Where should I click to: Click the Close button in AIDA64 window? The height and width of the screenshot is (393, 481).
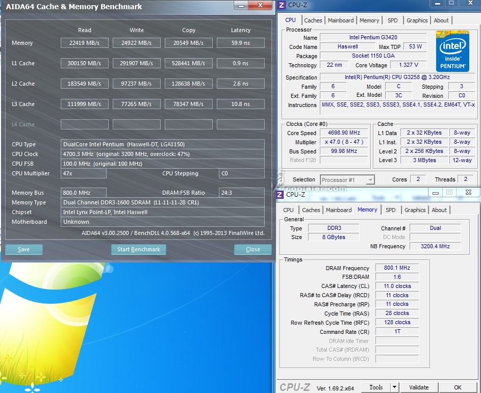pyautogui.click(x=253, y=249)
